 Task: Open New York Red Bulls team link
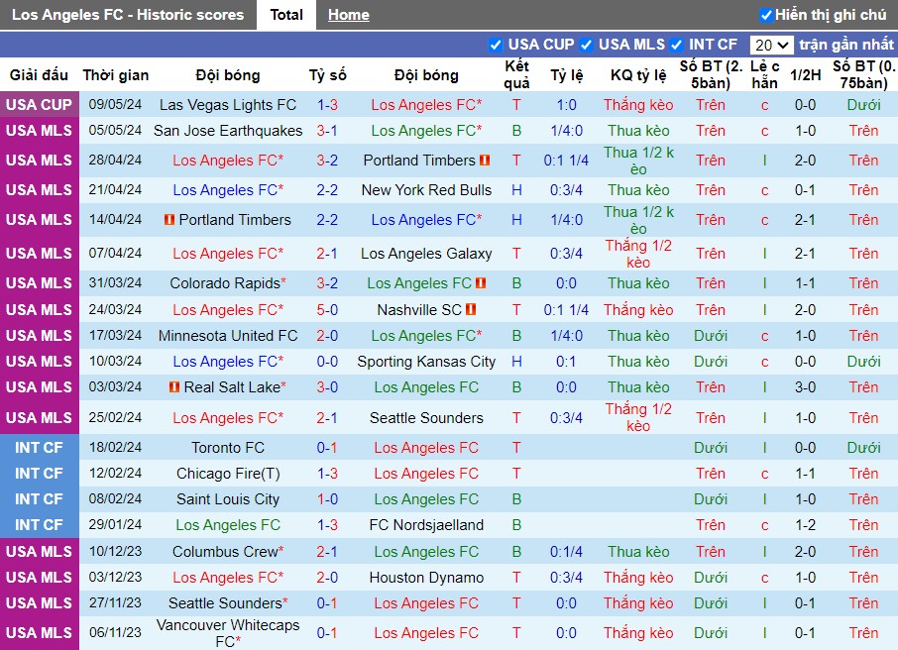[426, 190]
